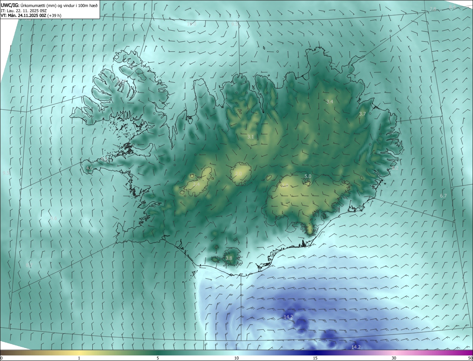Click the 3.7 value label on the map
This screenshot has height=361, width=473.
coord(362,114)
